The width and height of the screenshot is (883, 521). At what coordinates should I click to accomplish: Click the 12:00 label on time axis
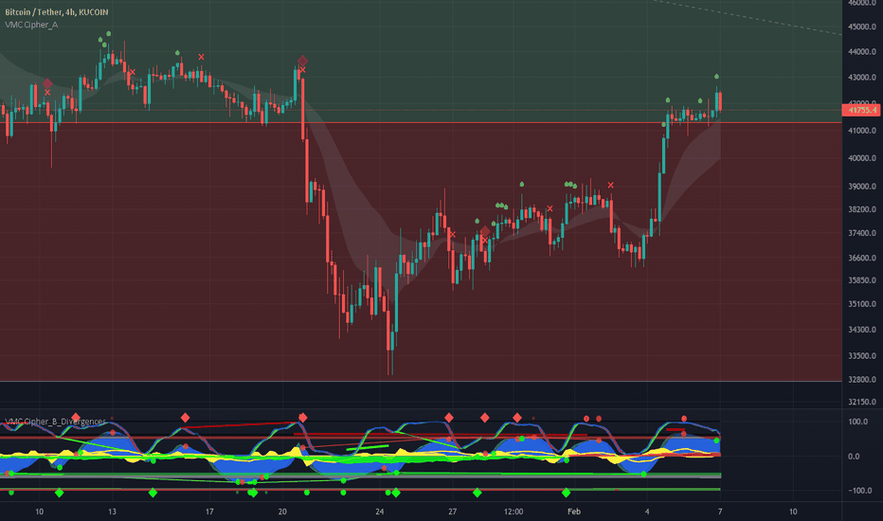point(513,512)
